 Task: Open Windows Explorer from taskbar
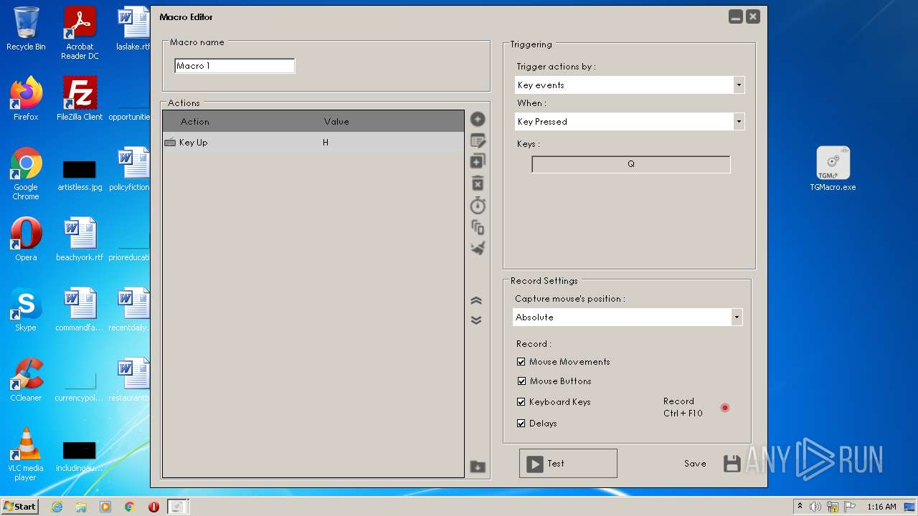81,507
